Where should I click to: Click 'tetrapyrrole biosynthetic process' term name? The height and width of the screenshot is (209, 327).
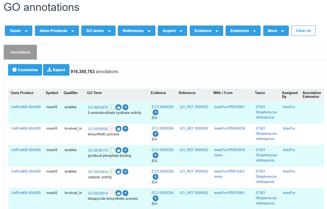click(113, 198)
